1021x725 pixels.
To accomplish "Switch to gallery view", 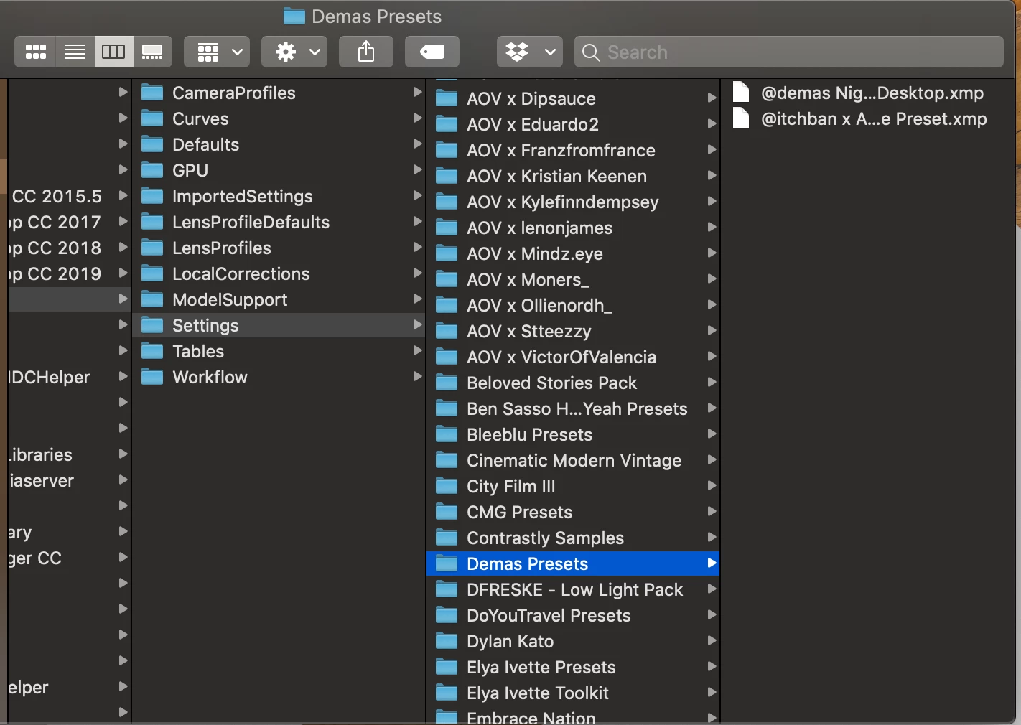I will tap(152, 52).
